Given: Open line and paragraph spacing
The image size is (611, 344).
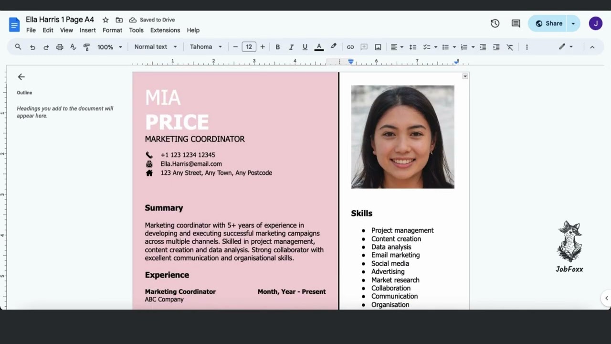Looking at the screenshot, I should (x=413, y=47).
